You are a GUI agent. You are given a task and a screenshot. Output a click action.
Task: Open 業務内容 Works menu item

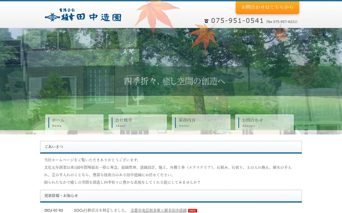[201, 122]
